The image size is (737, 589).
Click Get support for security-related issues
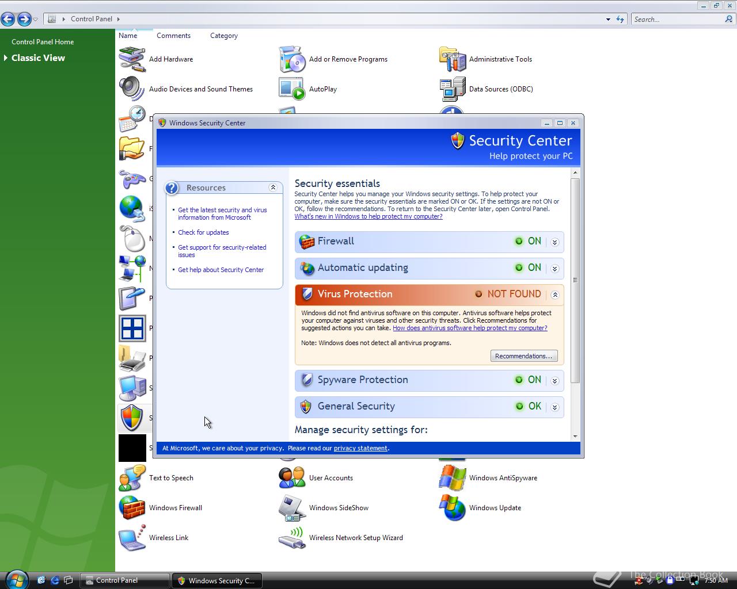222,251
